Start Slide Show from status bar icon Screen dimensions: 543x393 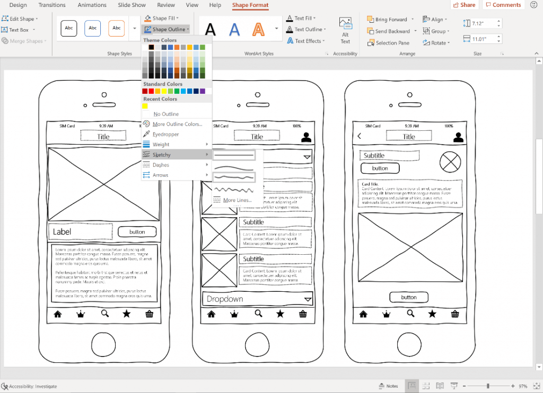tap(454, 386)
